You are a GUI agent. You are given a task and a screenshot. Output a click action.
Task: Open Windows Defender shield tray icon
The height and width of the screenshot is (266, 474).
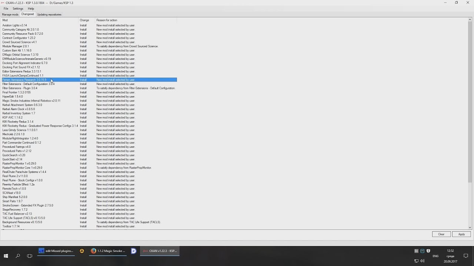[x=428, y=251]
